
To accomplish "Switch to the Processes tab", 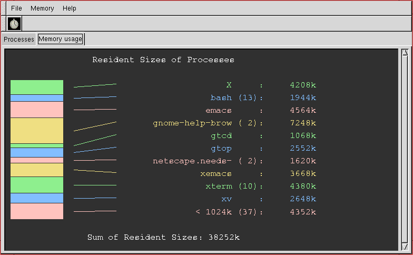I will coord(19,40).
